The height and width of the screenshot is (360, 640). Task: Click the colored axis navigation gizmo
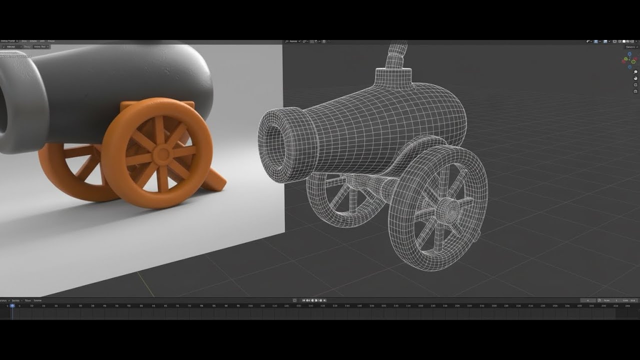point(629,60)
